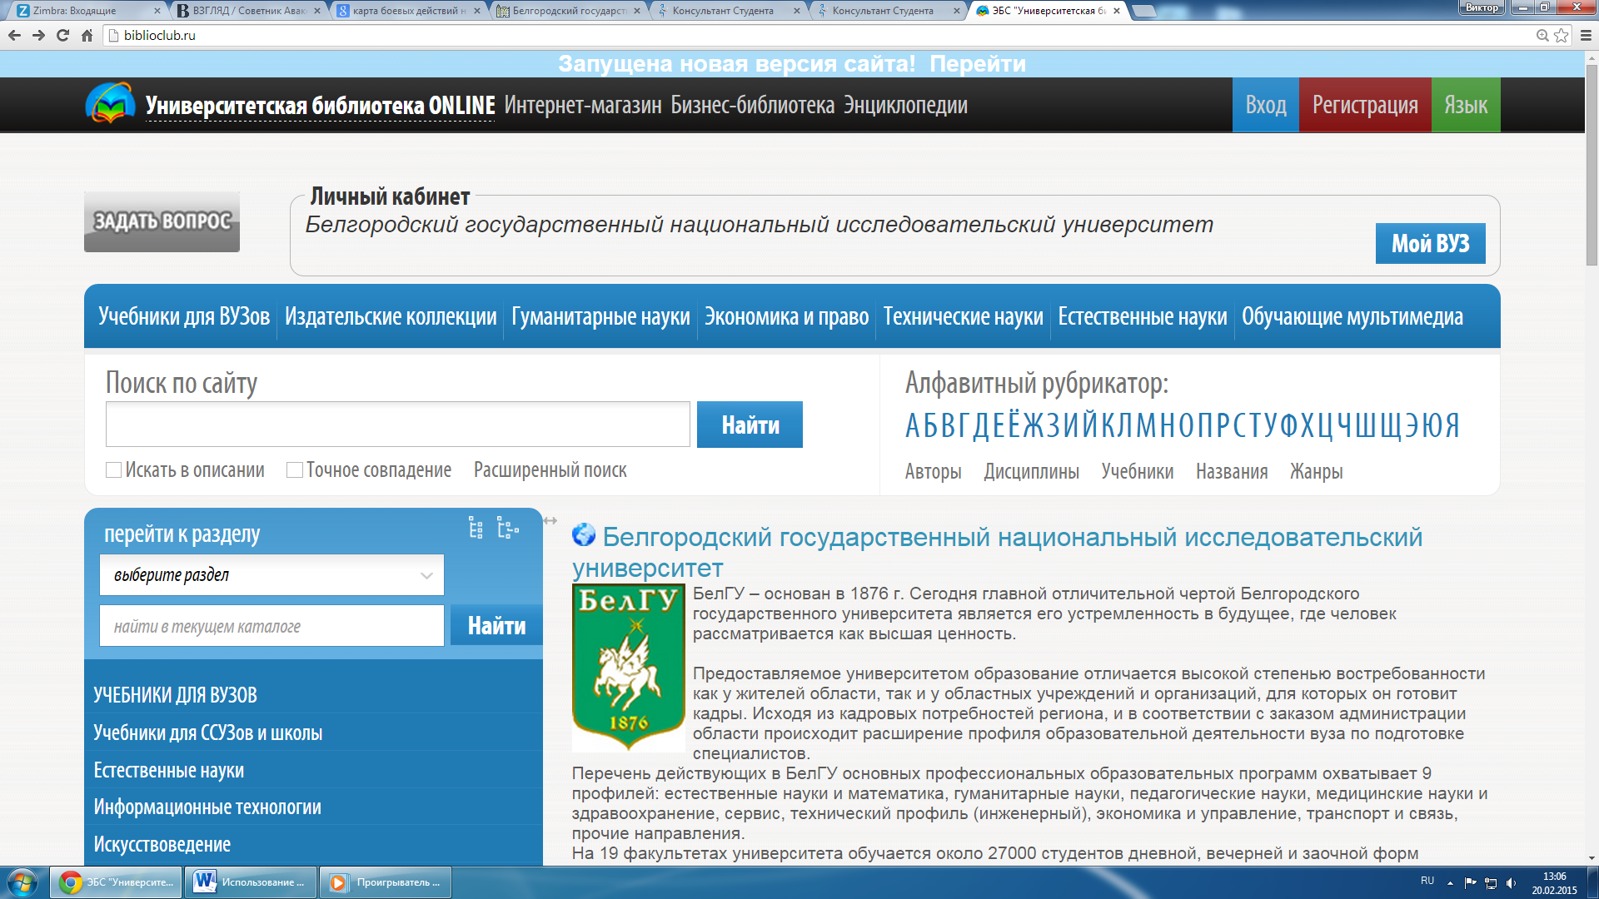Viewport: 1599px width, 899px height.
Task: Open Искусствоведение catalog item
Action: [162, 845]
